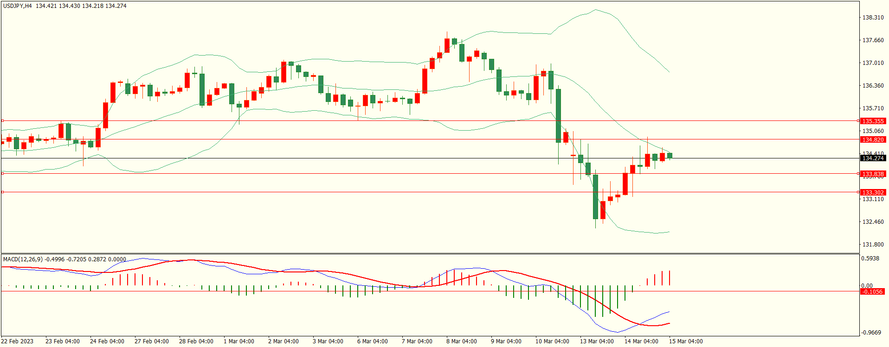Click the 24 Feb 04:00 time label

[x=107, y=341]
